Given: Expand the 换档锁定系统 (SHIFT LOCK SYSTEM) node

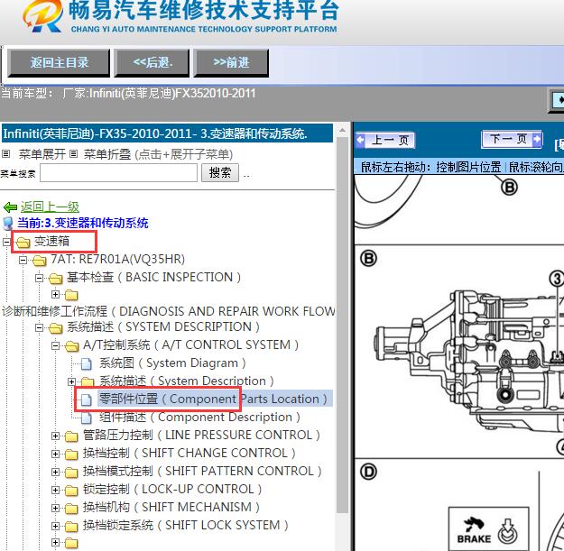Looking at the screenshot, I should point(55,526).
